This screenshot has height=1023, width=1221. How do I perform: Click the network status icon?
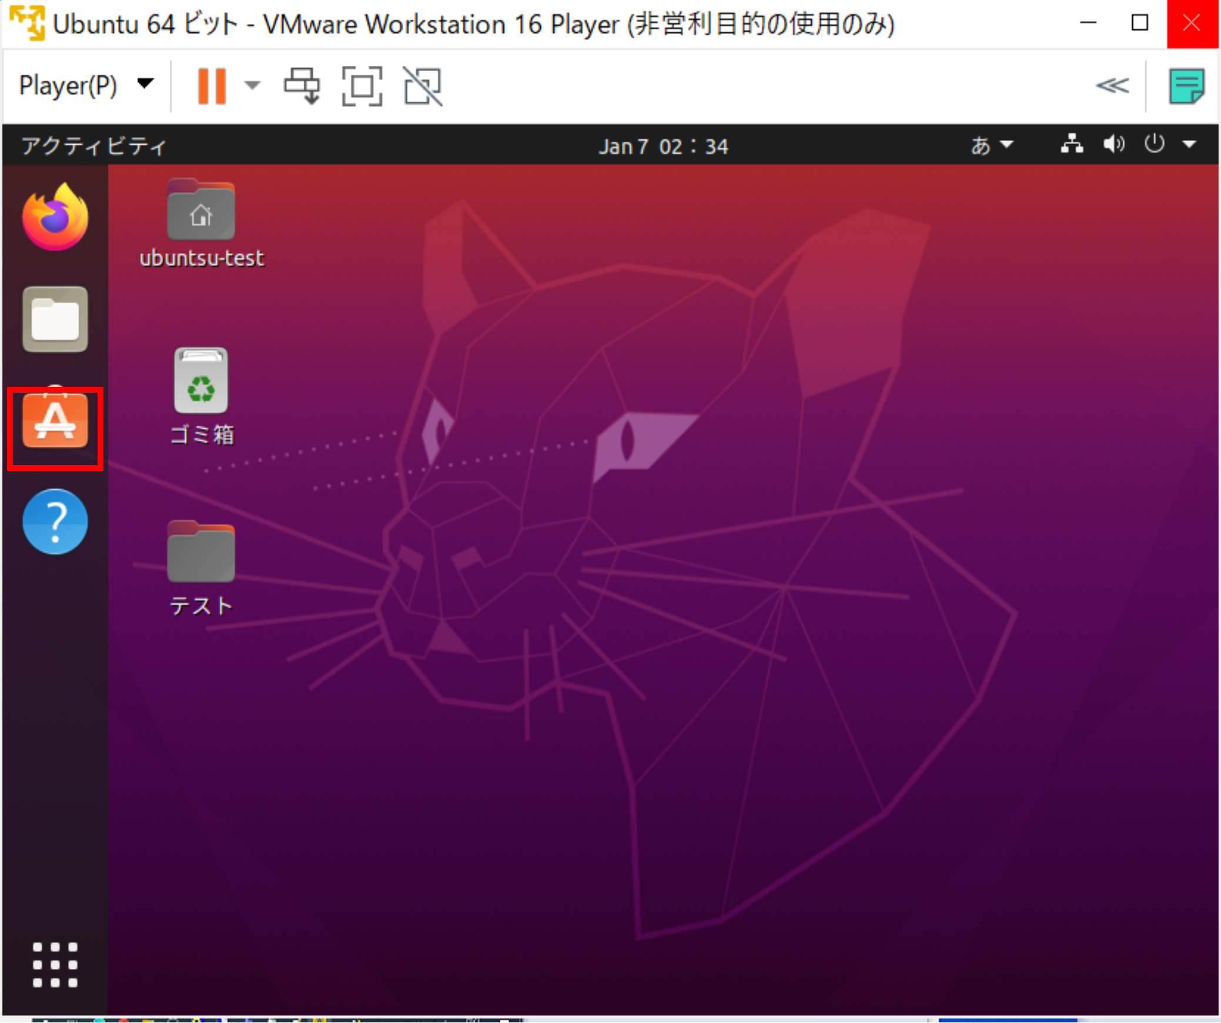click(1072, 143)
